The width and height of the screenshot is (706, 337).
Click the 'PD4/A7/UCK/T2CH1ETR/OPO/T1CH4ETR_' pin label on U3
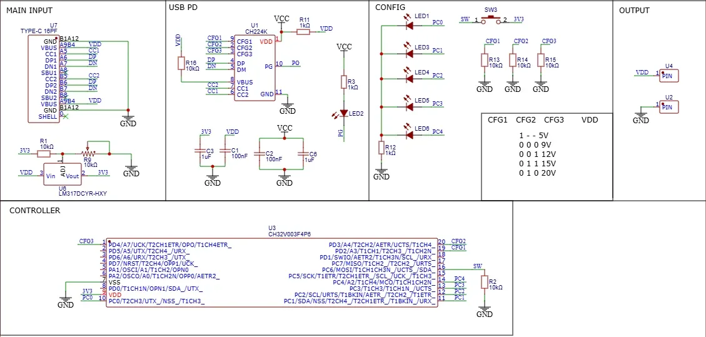pos(170,244)
